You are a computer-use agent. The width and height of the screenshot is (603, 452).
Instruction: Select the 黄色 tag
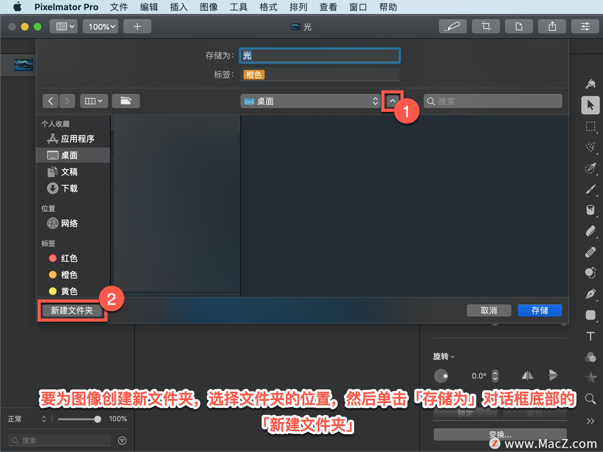[73, 291]
